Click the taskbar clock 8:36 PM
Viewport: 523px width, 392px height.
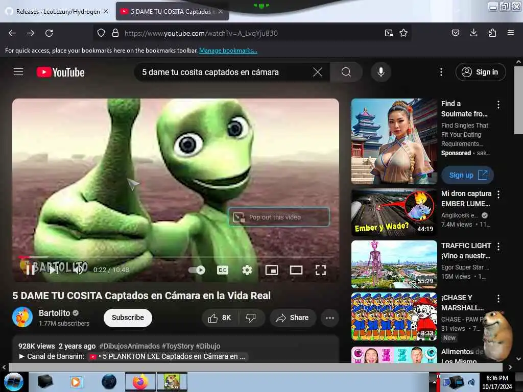pyautogui.click(x=497, y=382)
